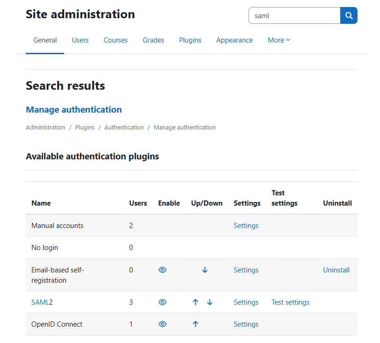Select the Appearance tab
380x343 pixels.
(234, 40)
